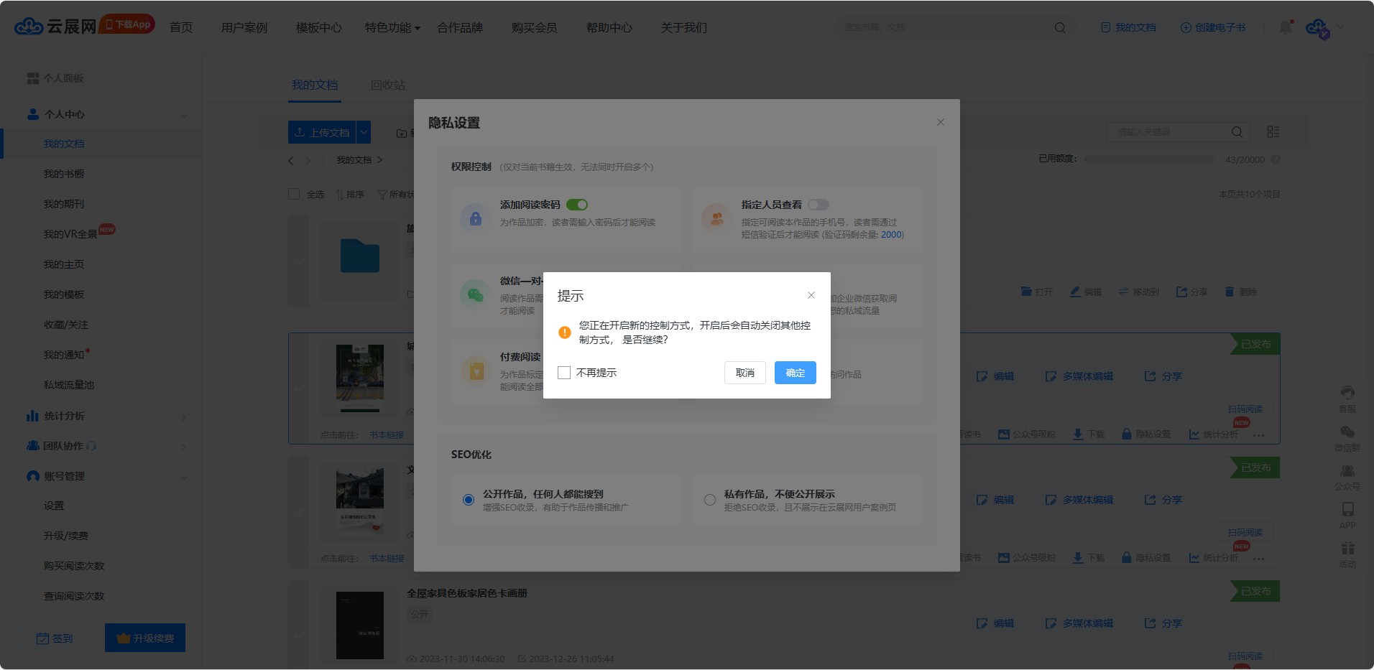
Task: Click the notification bell icon
Action: (x=1285, y=27)
